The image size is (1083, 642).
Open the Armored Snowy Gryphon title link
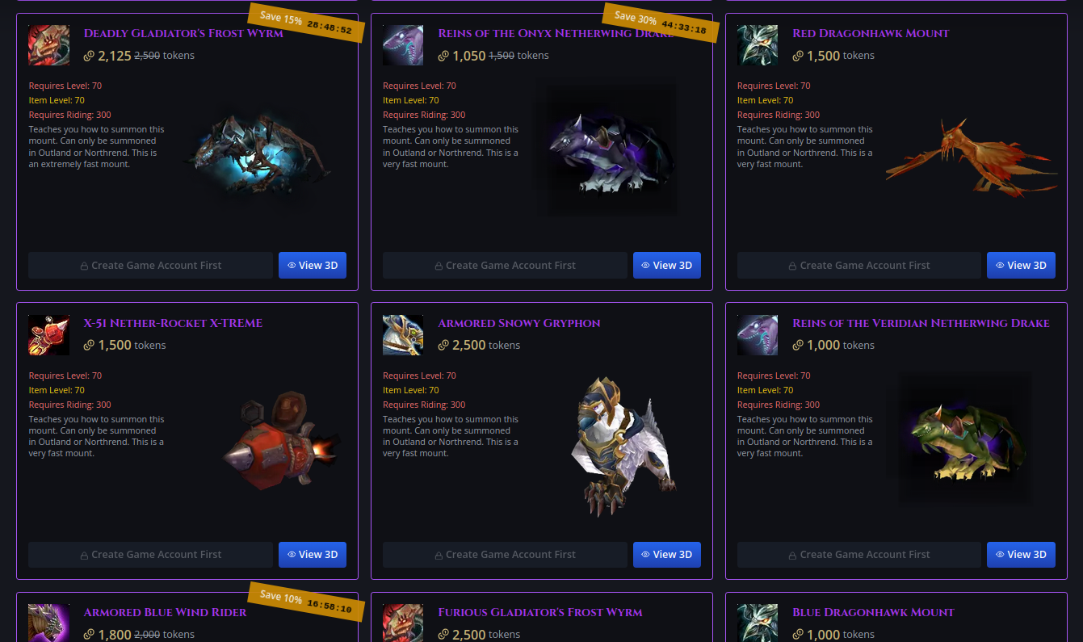(x=519, y=323)
